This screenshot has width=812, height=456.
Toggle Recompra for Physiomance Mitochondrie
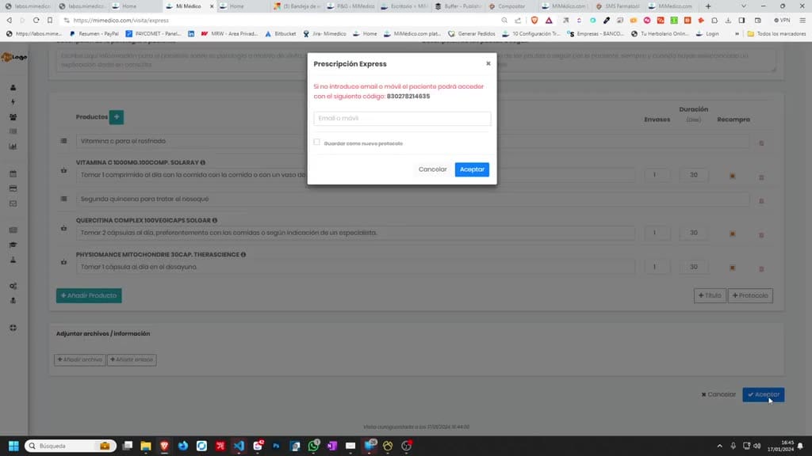732,268
